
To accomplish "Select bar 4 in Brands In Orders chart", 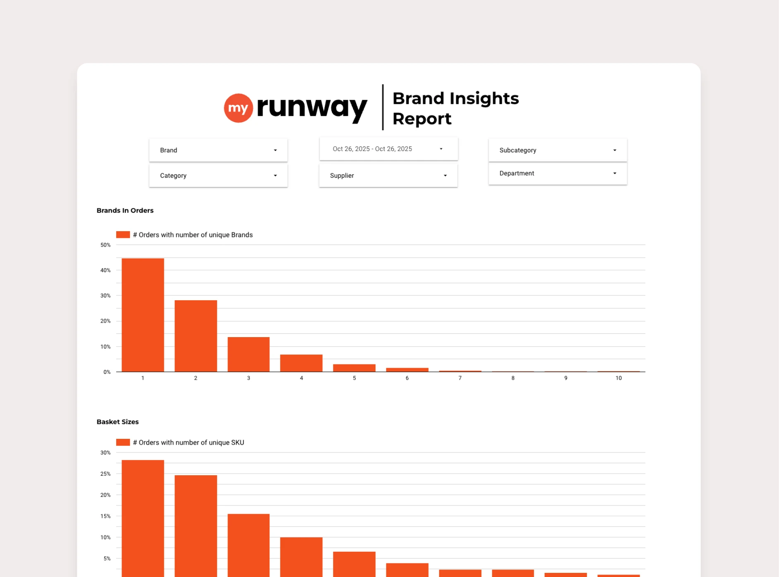I will 301,363.
